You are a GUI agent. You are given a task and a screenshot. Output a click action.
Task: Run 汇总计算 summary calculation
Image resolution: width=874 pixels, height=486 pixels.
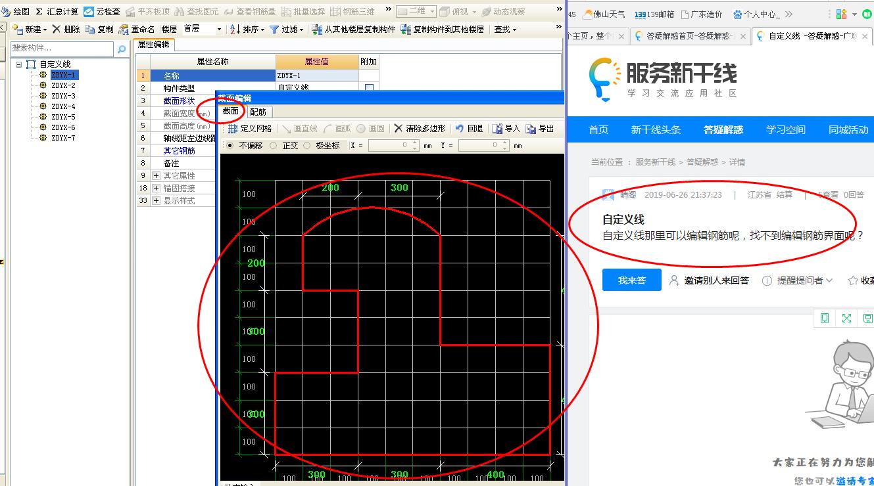pos(57,12)
